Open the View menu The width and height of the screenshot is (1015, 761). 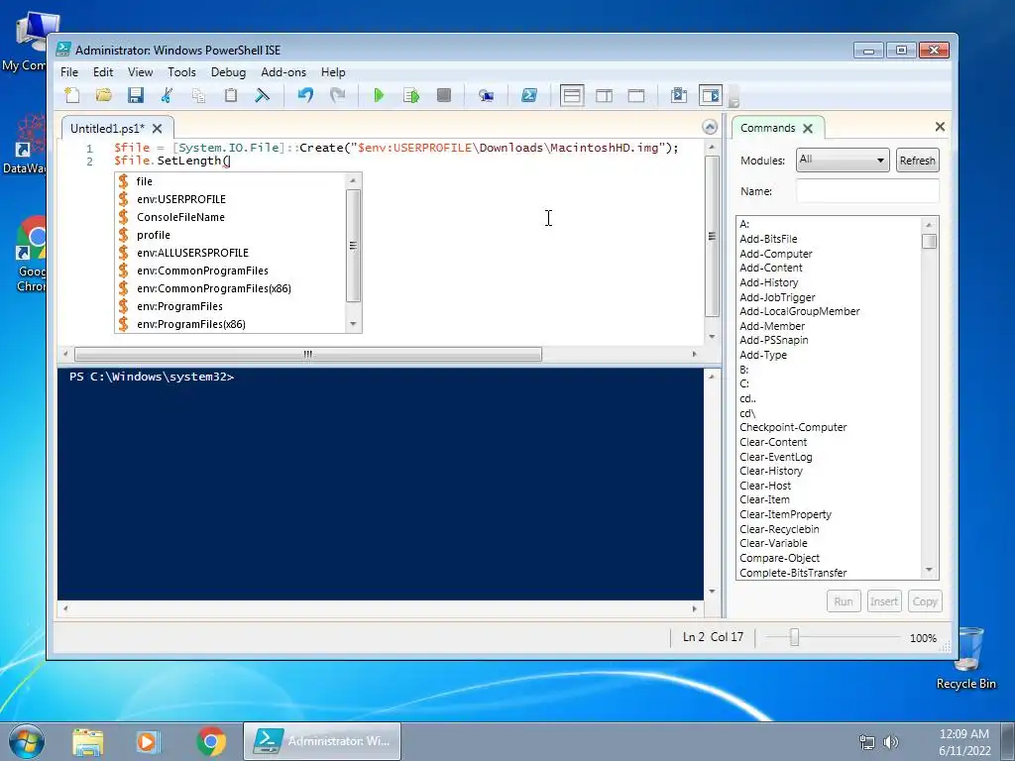(x=140, y=71)
